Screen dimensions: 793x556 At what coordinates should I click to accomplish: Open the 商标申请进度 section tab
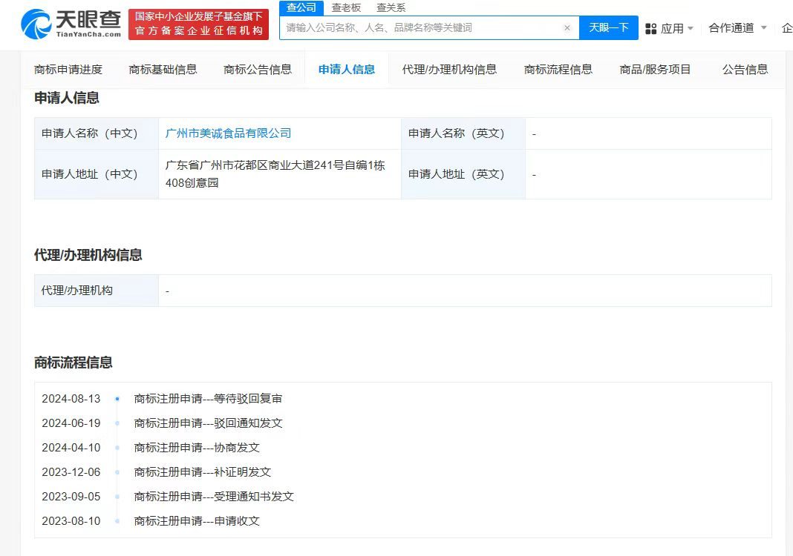[x=68, y=69]
